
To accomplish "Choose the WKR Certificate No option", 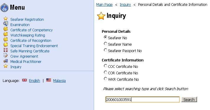I will tap(105, 79).
